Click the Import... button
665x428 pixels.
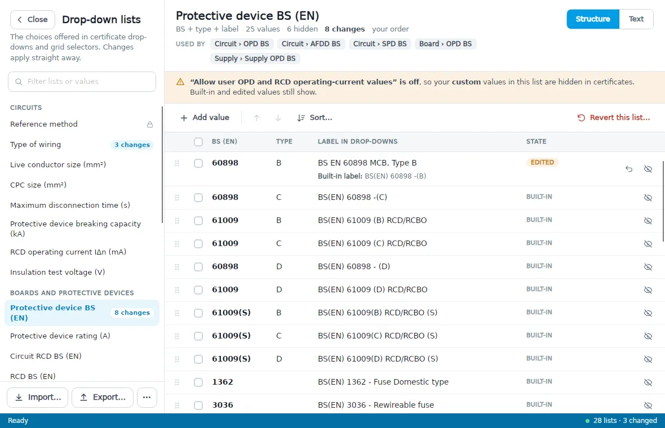pos(37,398)
